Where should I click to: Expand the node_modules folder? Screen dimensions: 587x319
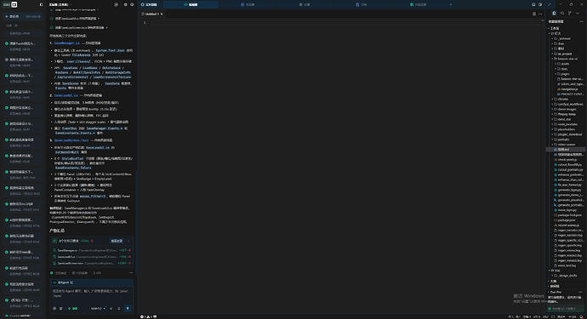click(567, 124)
